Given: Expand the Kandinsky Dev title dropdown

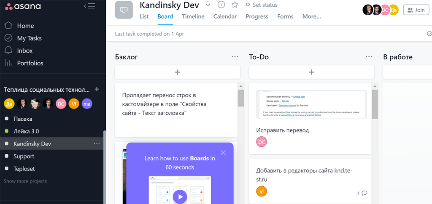Looking at the screenshot, I should click(208, 5).
